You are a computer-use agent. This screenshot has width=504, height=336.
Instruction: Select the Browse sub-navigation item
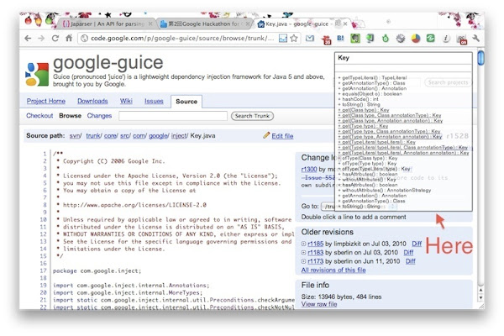coord(70,115)
